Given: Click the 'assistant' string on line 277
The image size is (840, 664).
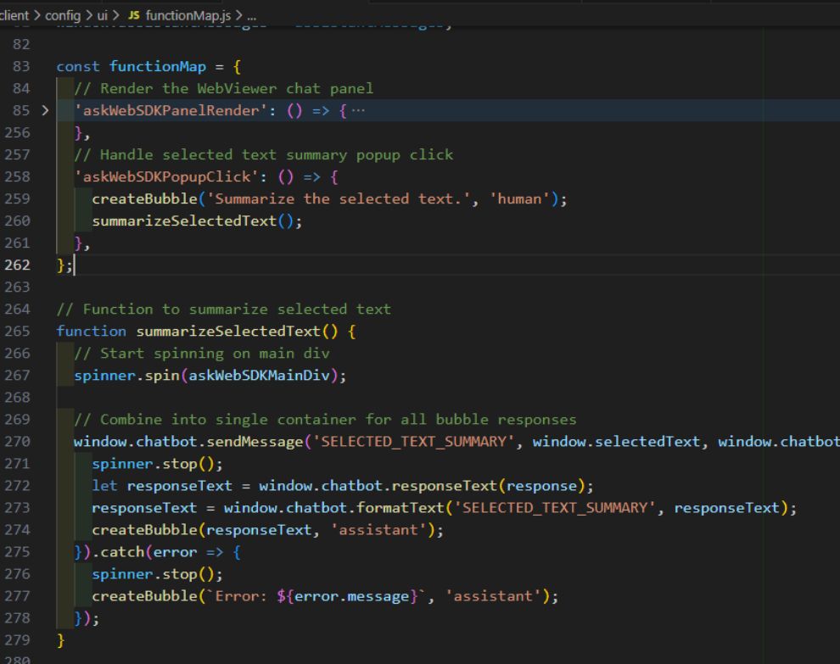Looking at the screenshot, I should pyautogui.click(x=493, y=596).
